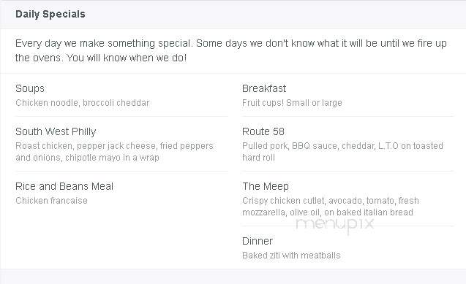Screen dimensions: 466x284
Task: Click the Baked ziti with meatballs text
Action: (291, 256)
